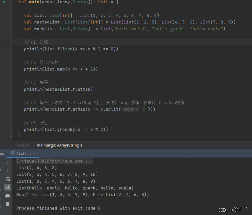Image resolution: width=252 pixels, height=215 pixels.
Task: Collapse the main method fold marker
Action: pos(12,2)
